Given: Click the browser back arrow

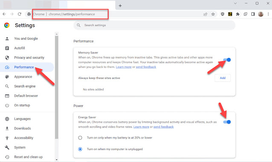Looking at the screenshot, I should point(4,14).
